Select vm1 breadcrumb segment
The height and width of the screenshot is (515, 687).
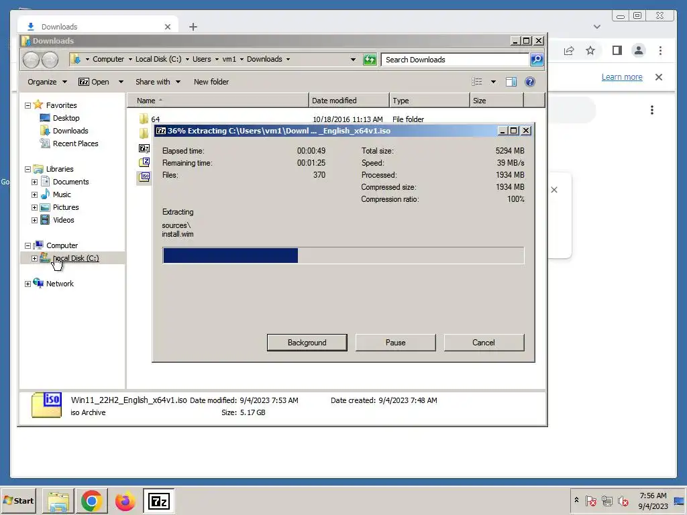point(229,59)
